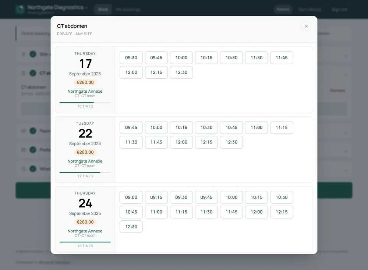Close the CT abdomen dialog
Screen dimensions: 368x270
(306, 26)
